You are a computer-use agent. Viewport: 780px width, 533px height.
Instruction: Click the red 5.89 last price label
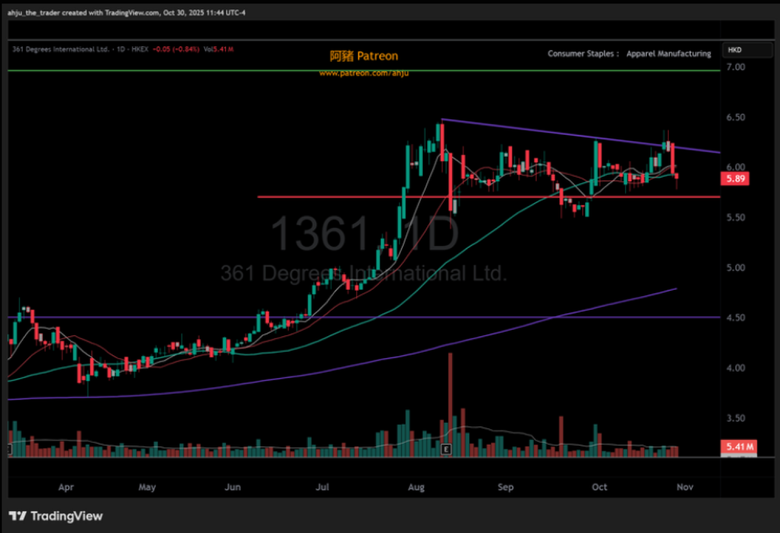[x=735, y=178]
